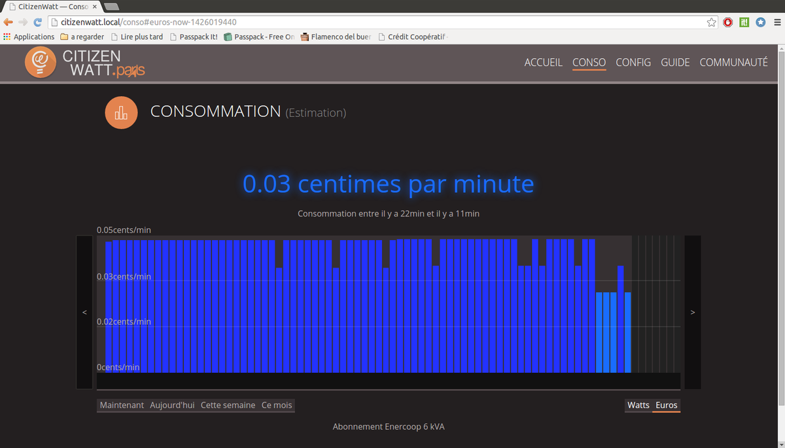Screen dimensions: 785x448
Task: Show next graph period with right arrow
Action: click(693, 312)
